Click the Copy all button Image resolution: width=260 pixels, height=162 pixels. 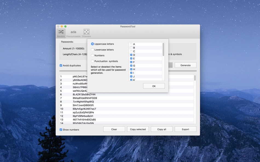162,129
